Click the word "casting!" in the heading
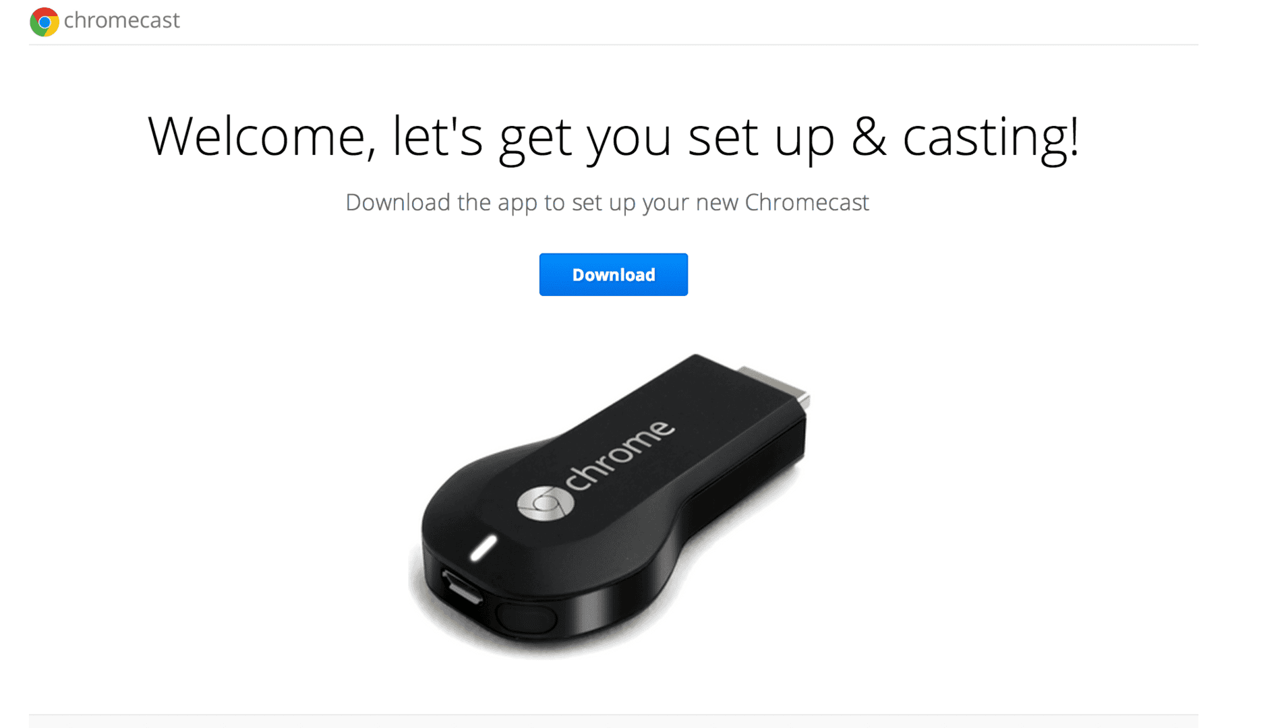This screenshot has height=728, width=1288. (x=991, y=140)
